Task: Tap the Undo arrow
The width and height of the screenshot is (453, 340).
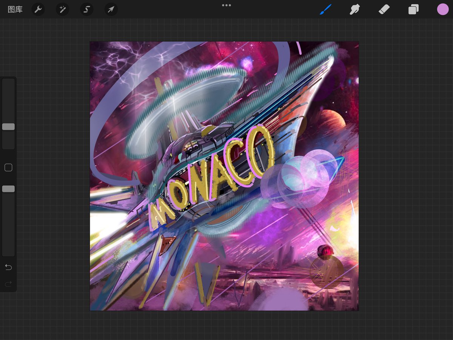Action: click(x=8, y=267)
